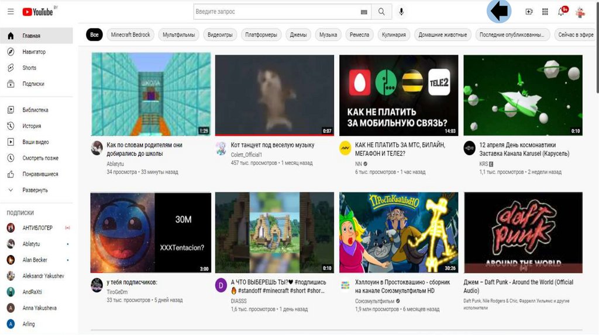Viewport: 599px width, 335px height.
Task: Open Shorts in the sidebar
Action: pos(29,68)
